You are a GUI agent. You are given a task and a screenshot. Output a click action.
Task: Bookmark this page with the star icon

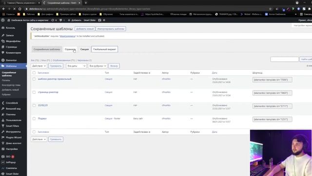[270, 9]
